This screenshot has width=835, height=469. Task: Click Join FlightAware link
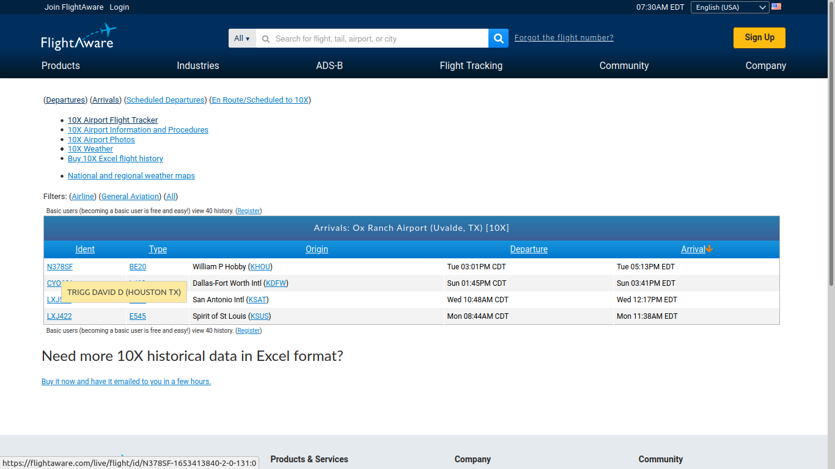[73, 7]
